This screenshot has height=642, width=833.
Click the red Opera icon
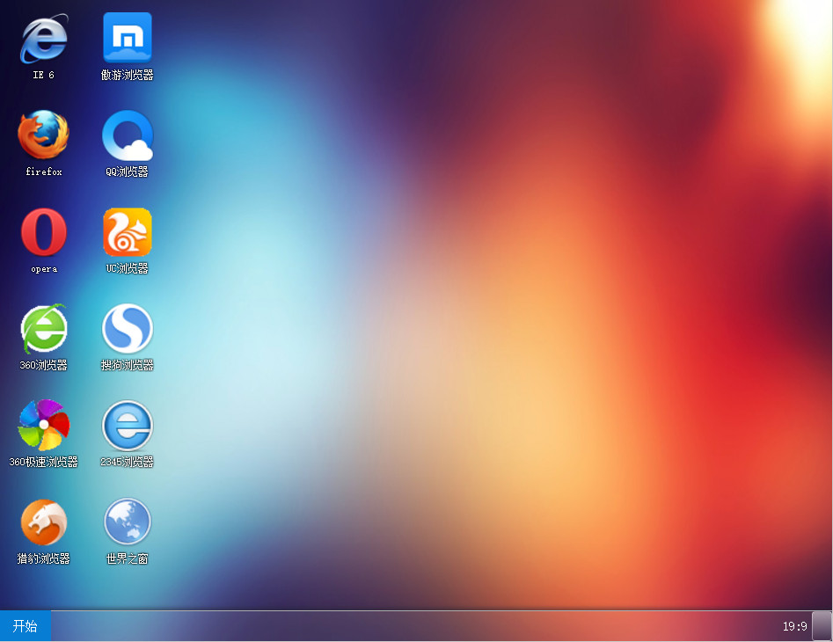pos(44,232)
